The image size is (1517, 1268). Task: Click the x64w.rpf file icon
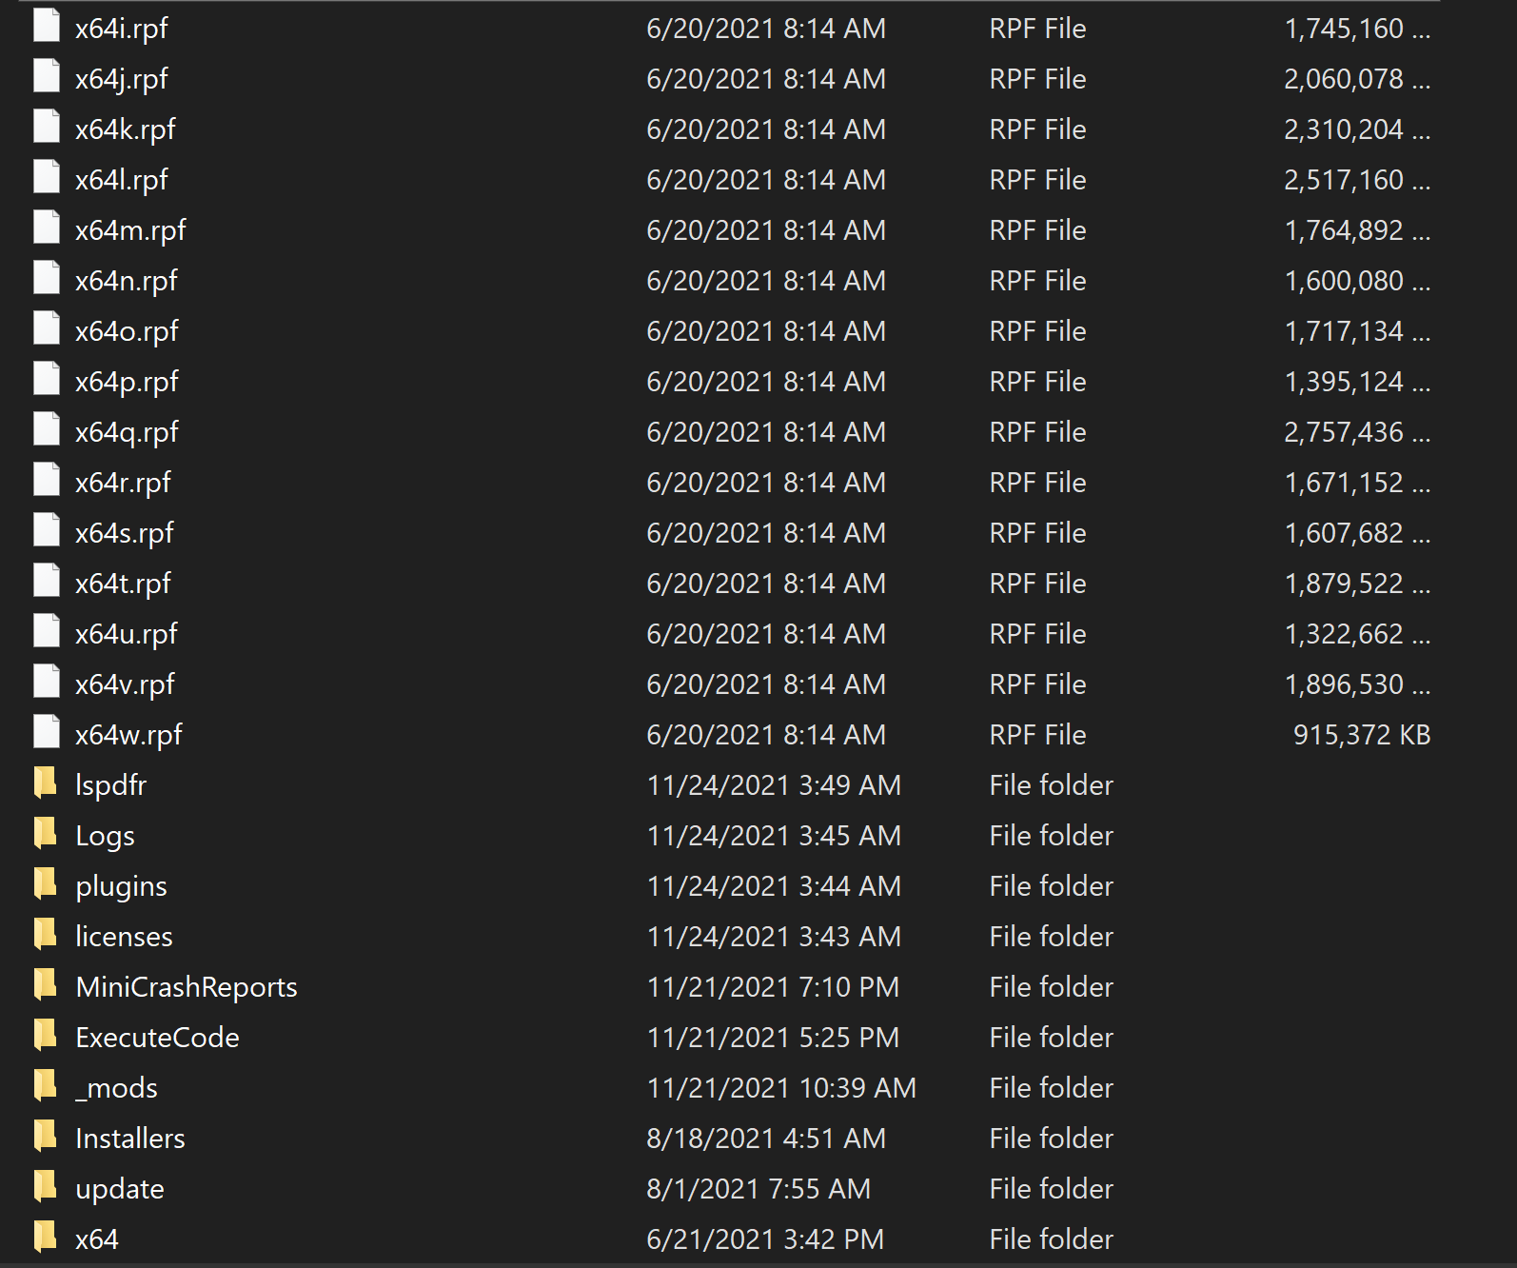46,733
